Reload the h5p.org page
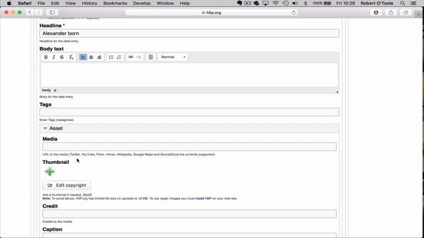This screenshot has height=238, width=424. pos(293,13)
